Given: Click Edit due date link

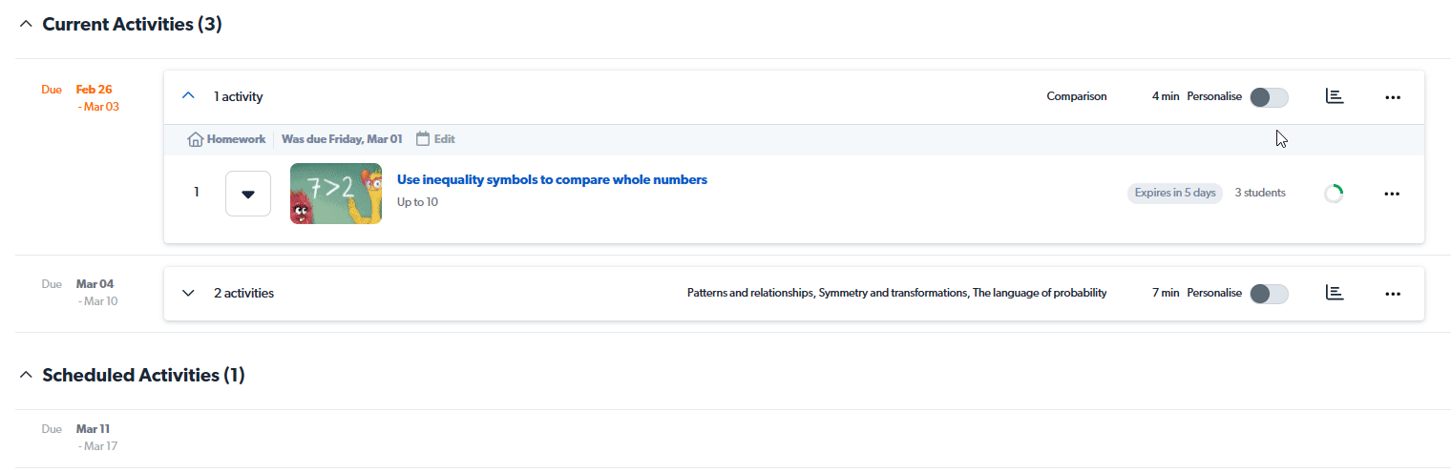Looking at the screenshot, I should 444,139.
